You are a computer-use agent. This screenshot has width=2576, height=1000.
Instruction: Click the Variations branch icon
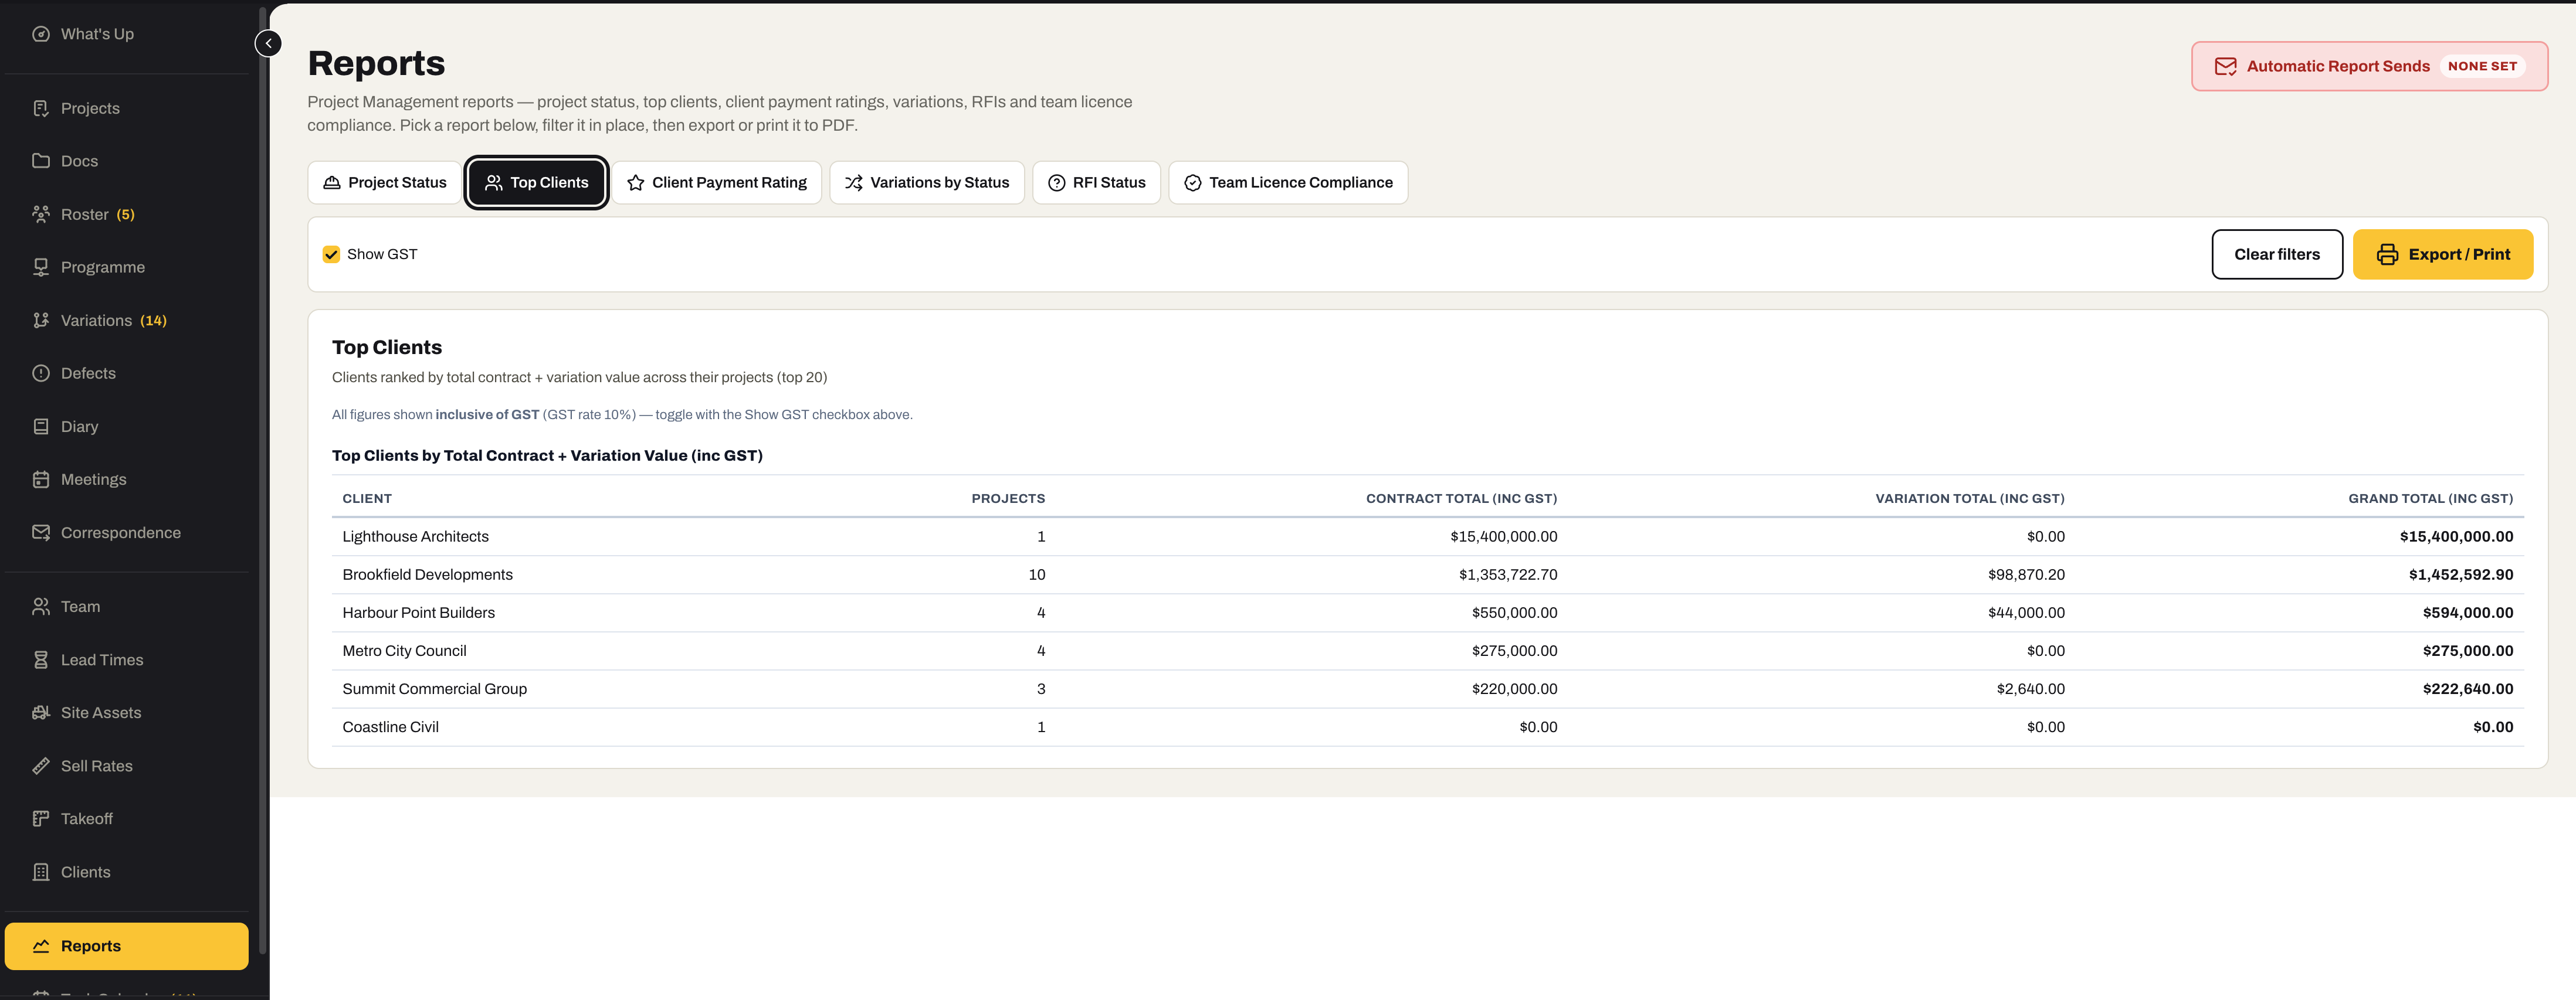tap(41, 319)
